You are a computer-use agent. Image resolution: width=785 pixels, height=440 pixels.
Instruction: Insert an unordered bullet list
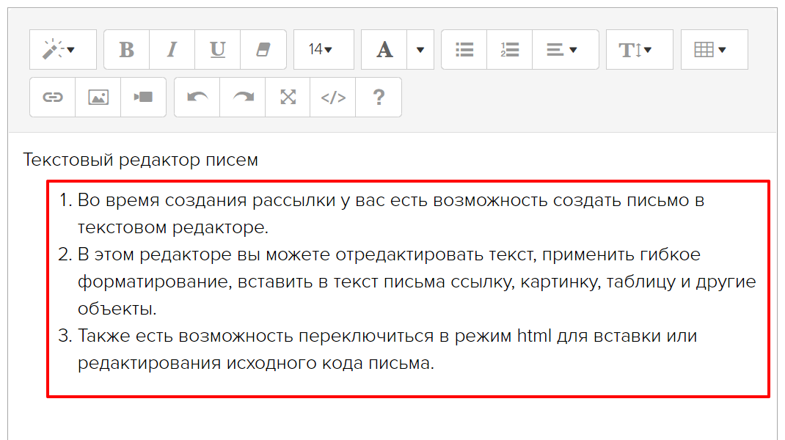pos(464,50)
